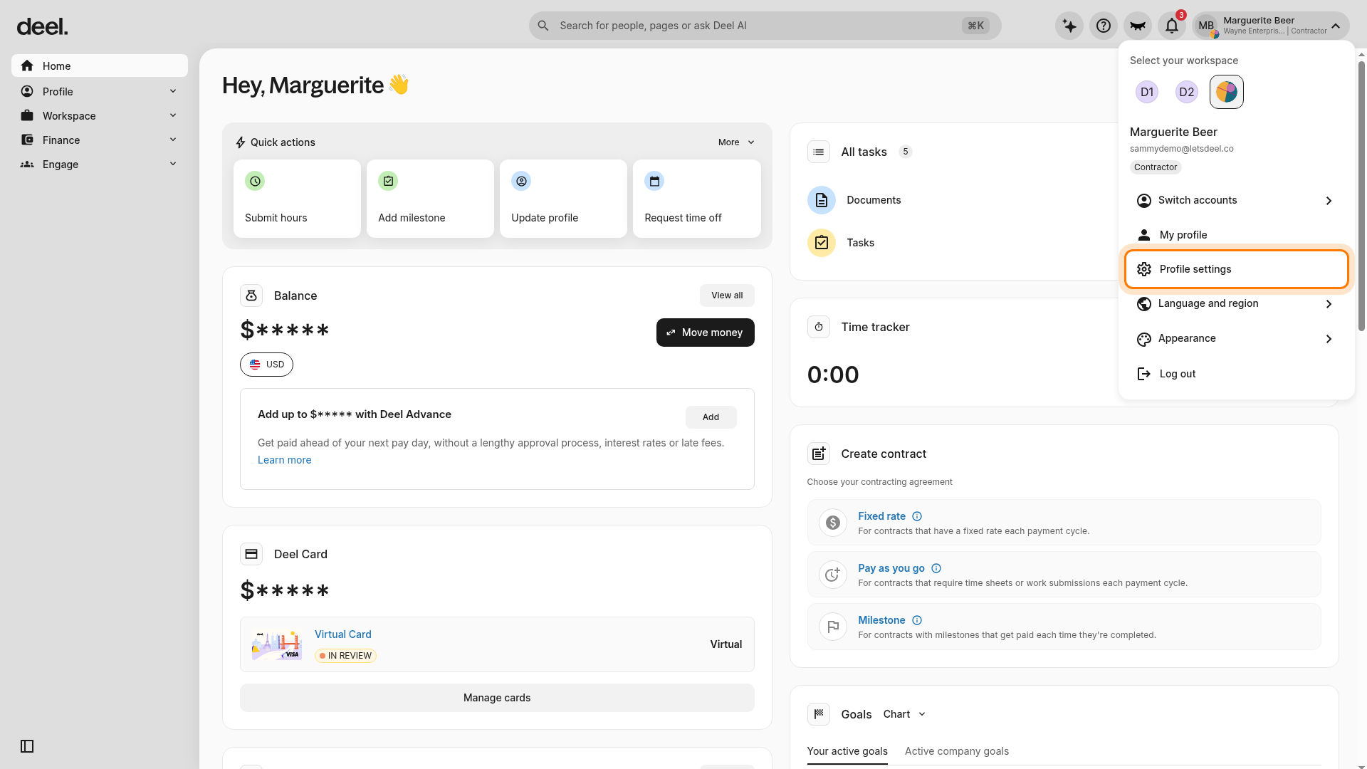Click the All tasks list icon
Screen dimensions: 1367x769
point(819,152)
